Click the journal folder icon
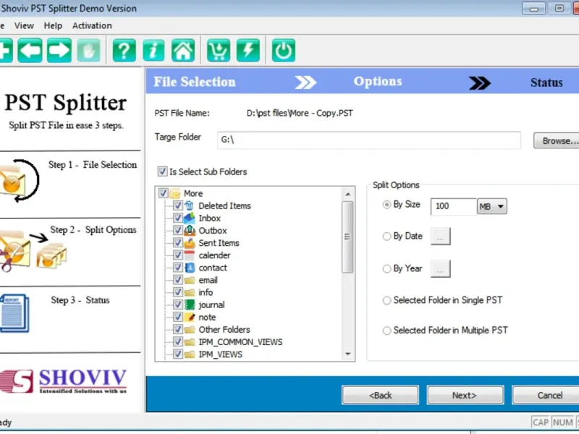This screenshot has width=579, height=434. [x=189, y=305]
